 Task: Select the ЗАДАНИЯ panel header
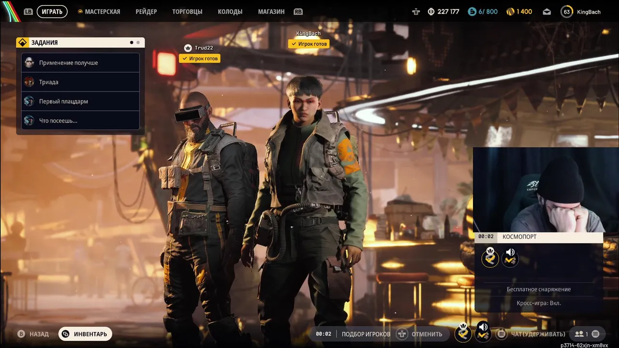80,43
